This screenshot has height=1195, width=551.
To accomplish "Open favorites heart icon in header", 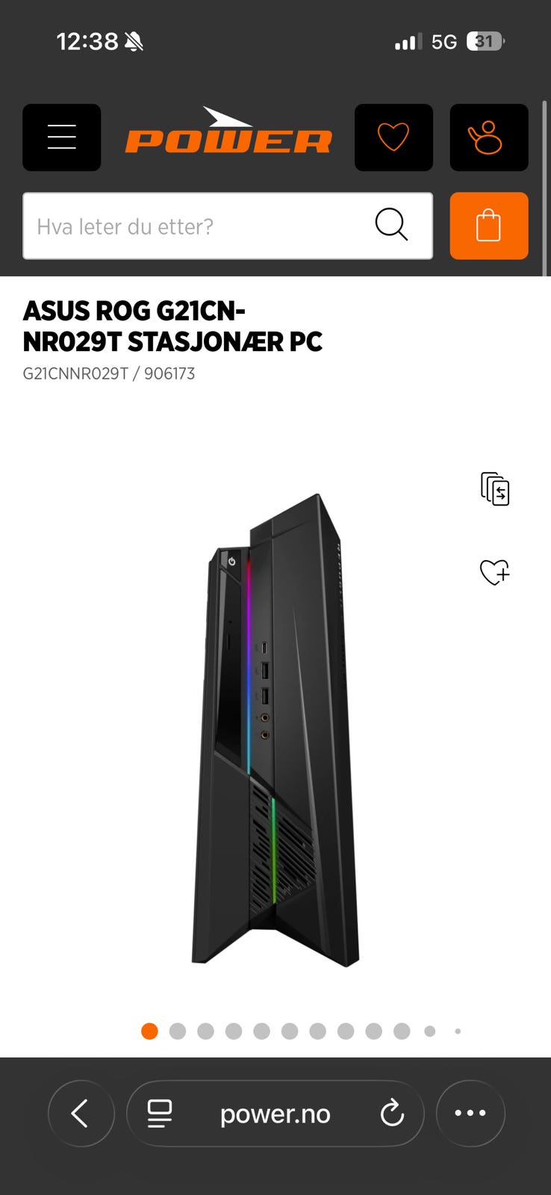I will [x=393, y=137].
